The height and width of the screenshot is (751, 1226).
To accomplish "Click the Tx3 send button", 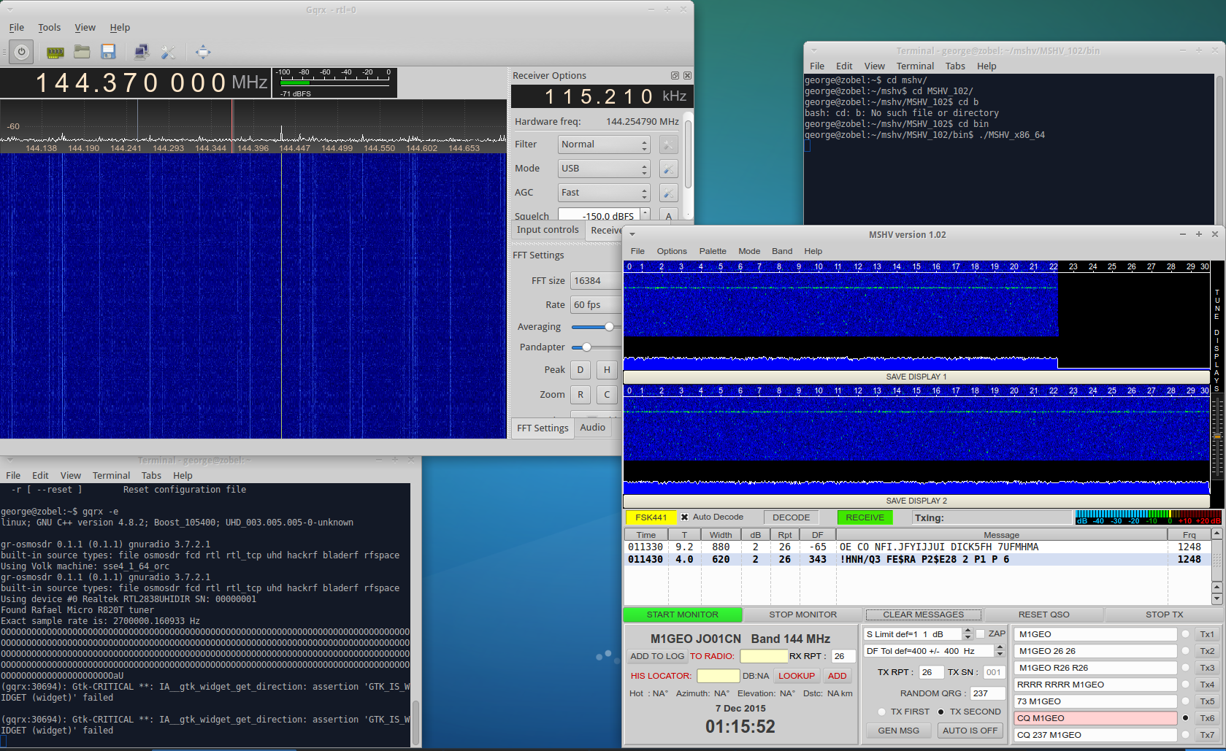I will point(1207,668).
